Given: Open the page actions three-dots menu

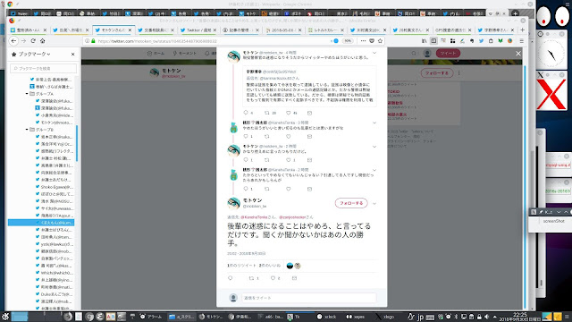Looking at the screenshot, I should [363, 41].
